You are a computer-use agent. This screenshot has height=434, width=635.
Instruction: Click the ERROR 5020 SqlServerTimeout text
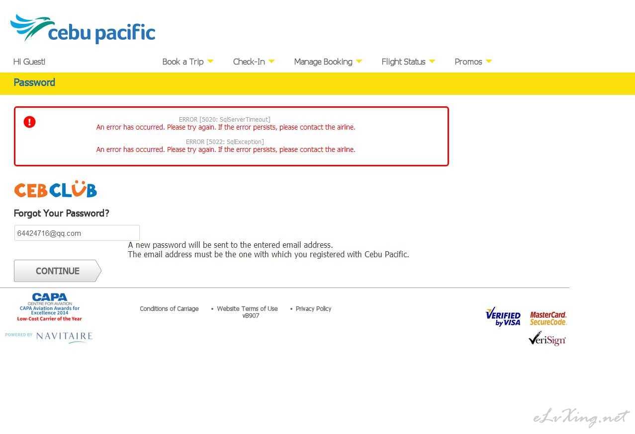click(x=225, y=120)
